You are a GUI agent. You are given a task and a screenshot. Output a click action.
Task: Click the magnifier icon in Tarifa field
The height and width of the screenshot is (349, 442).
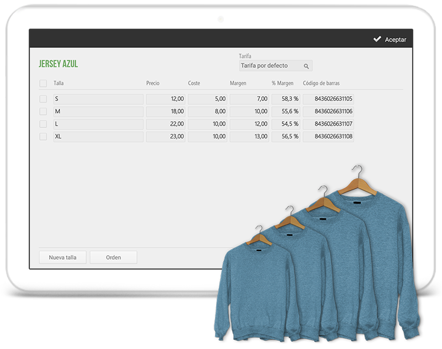[306, 66]
